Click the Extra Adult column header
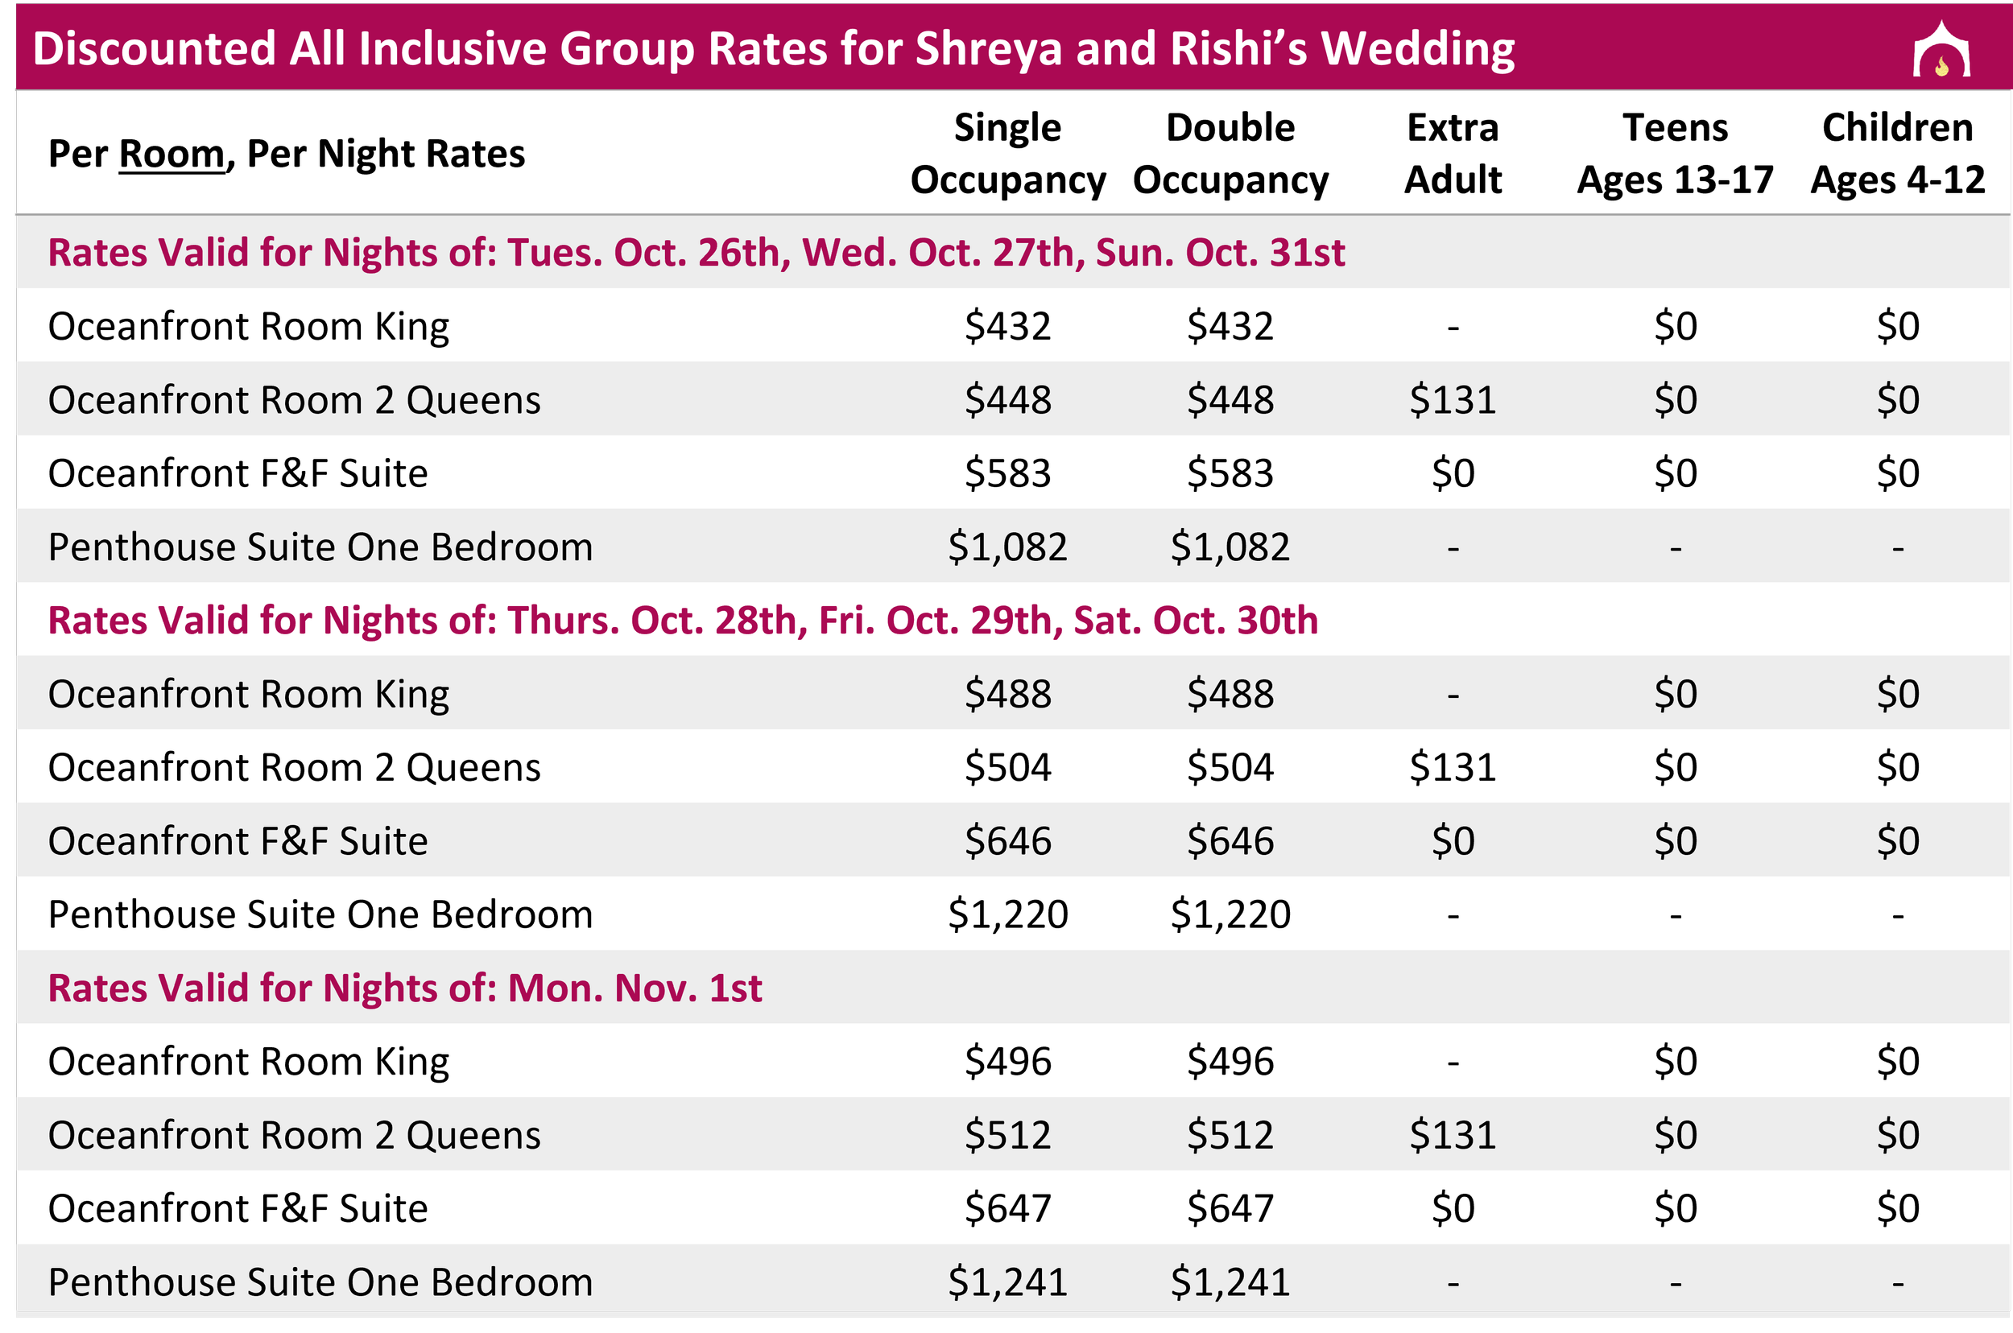The image size is (2013, 1333). click(1453, 154)
